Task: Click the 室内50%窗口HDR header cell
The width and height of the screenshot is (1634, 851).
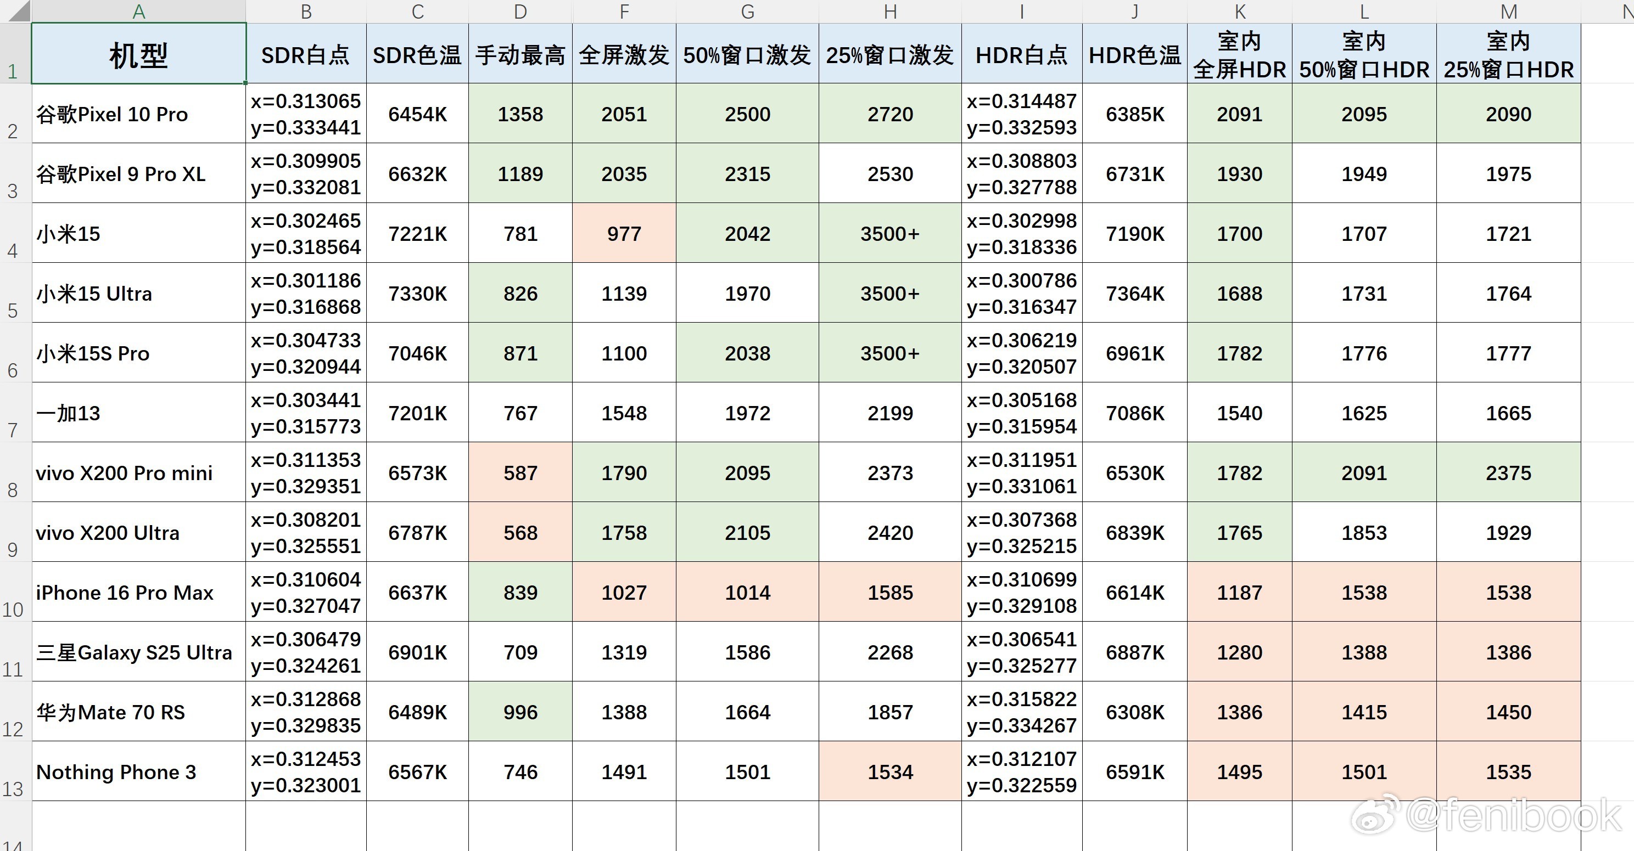Action: 1364,53
